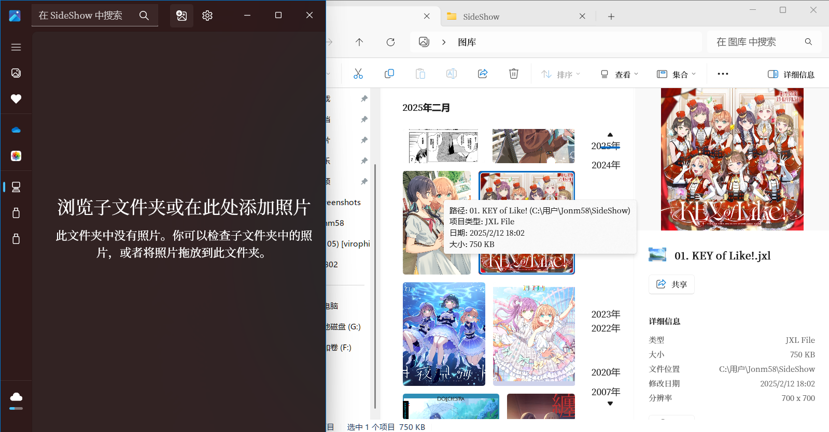Open the Sort dropdown
The height and width of the screenshot is (432, 829).
pos(560,74)
